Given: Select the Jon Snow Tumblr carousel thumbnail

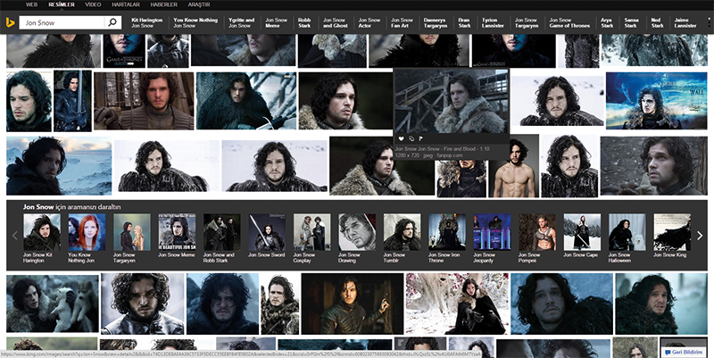Looking at the screenshot, I should click(x=403, y=232).
